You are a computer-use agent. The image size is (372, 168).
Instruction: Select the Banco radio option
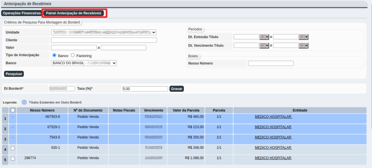tap(54, 56)
